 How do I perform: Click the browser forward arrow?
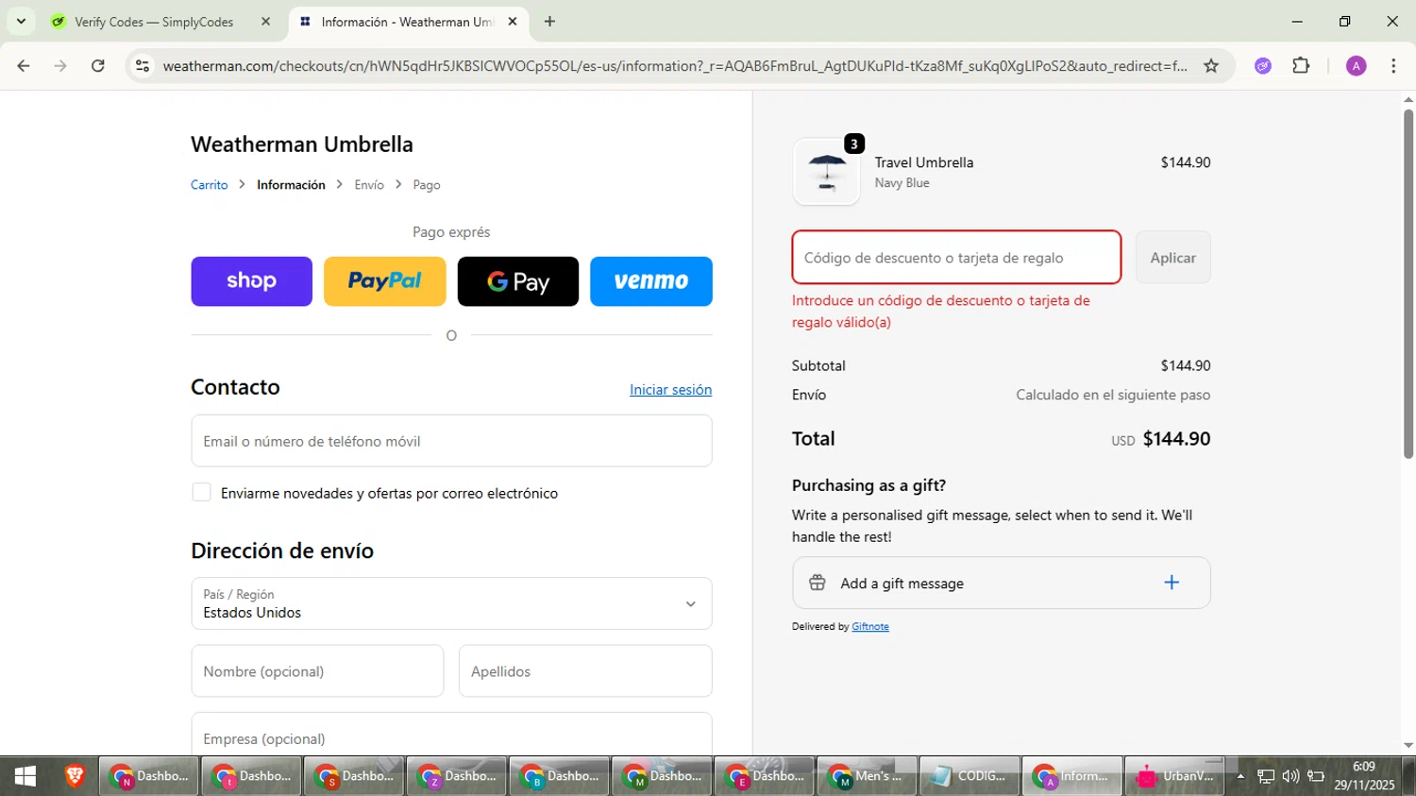click(60, 66)
